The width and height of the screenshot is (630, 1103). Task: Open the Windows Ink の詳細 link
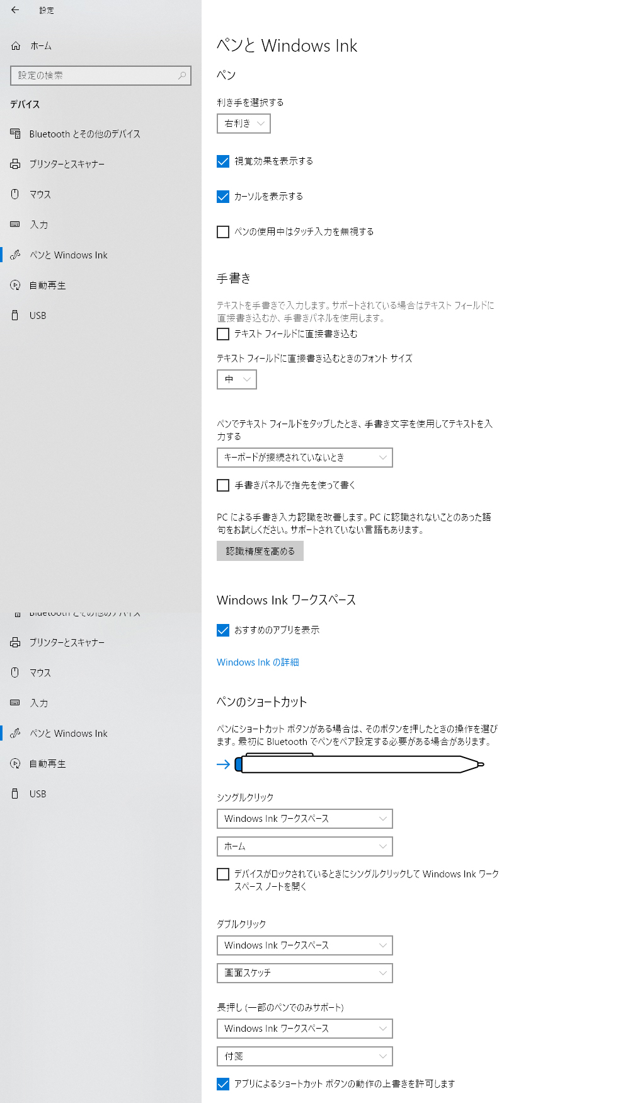(x=258, y=662)
